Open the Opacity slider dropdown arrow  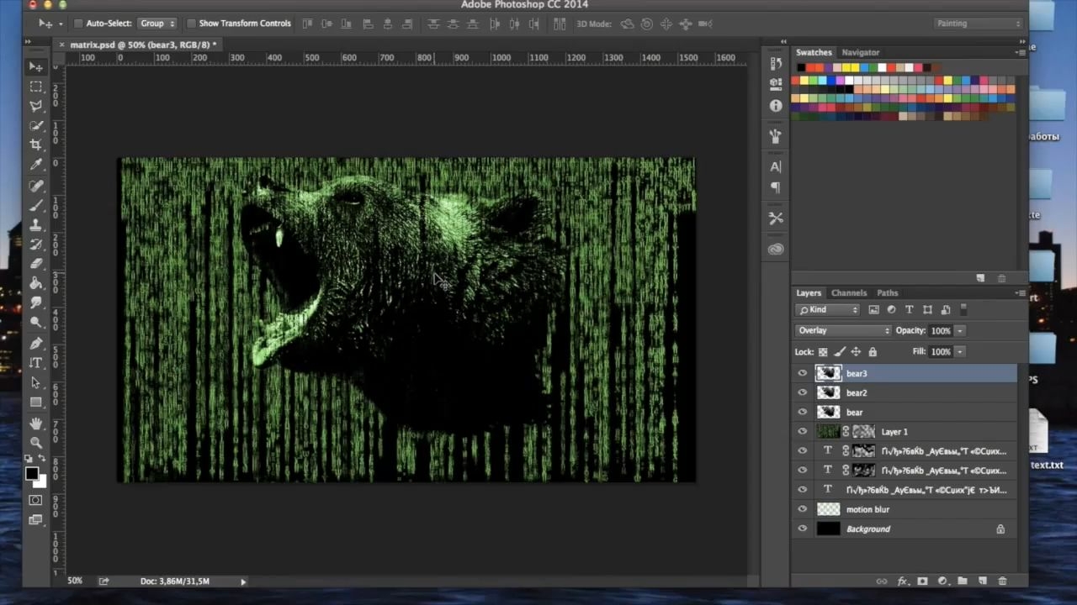click(x=960, y=331)
